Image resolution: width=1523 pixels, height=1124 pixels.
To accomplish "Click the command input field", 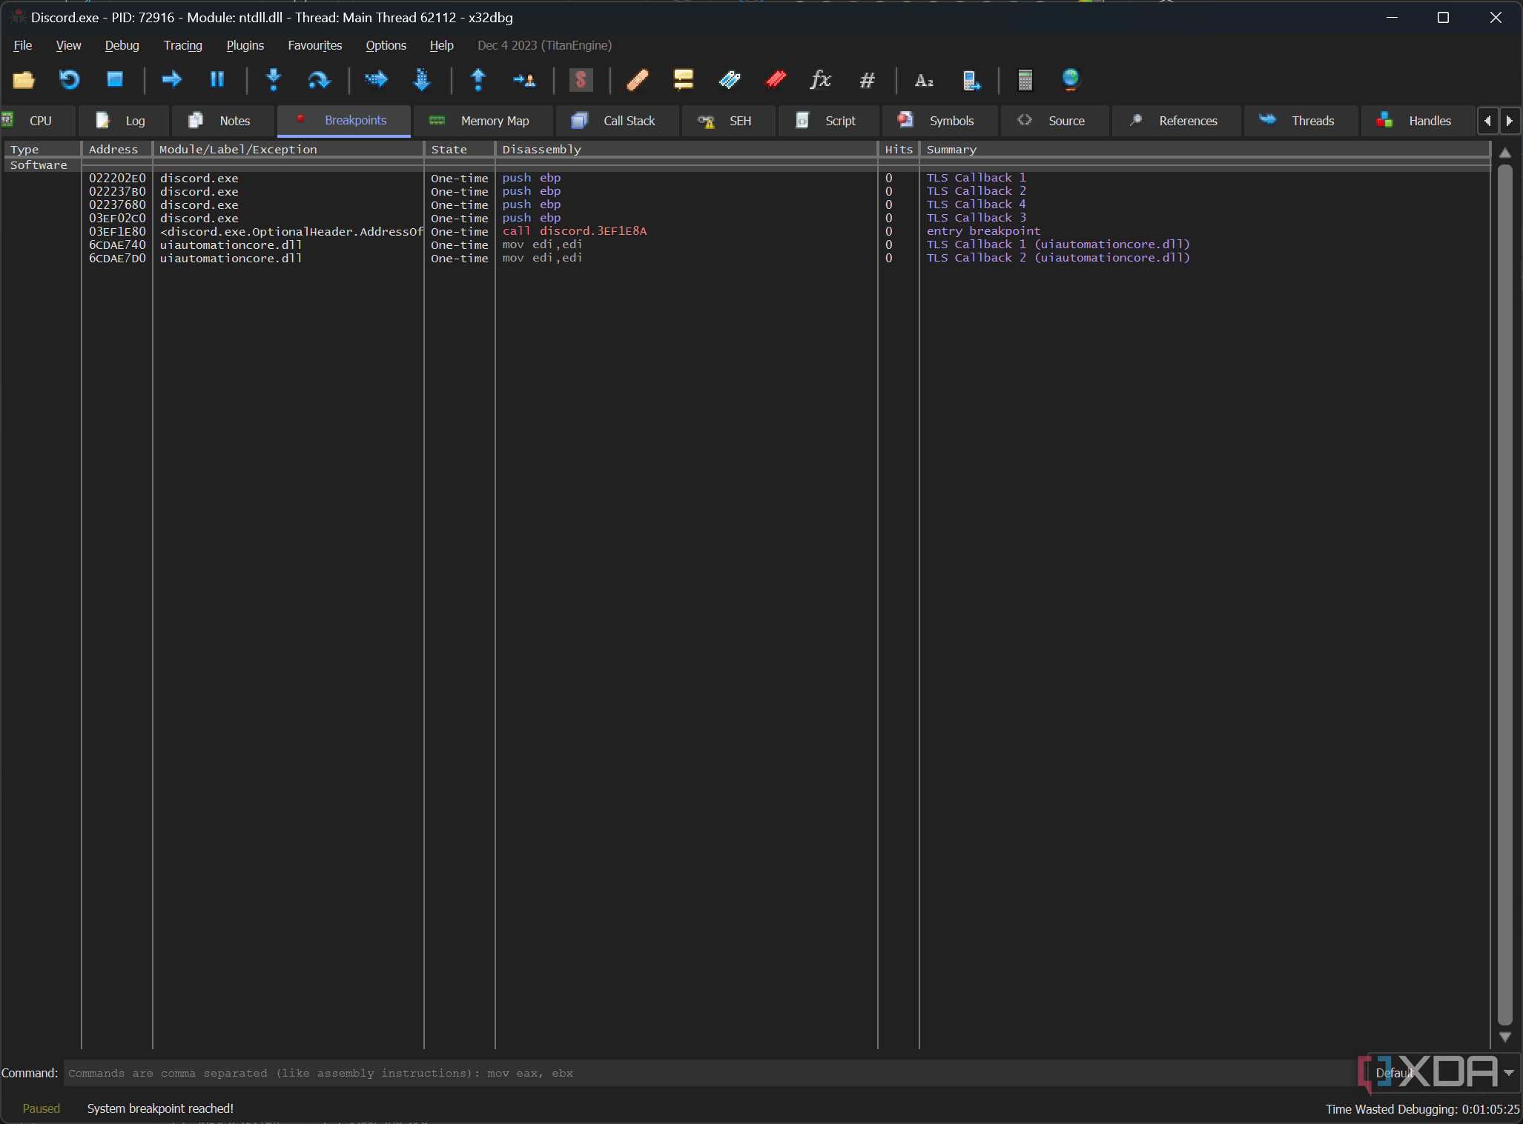I will pos(715,1073).
